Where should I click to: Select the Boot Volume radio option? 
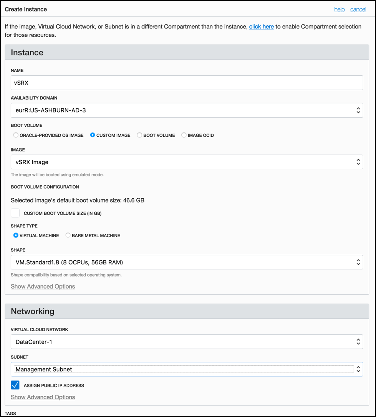(x=140, y=135)
